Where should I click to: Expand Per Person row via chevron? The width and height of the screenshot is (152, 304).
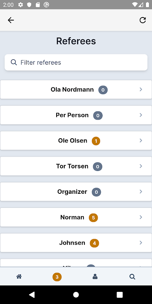(141, 115)
